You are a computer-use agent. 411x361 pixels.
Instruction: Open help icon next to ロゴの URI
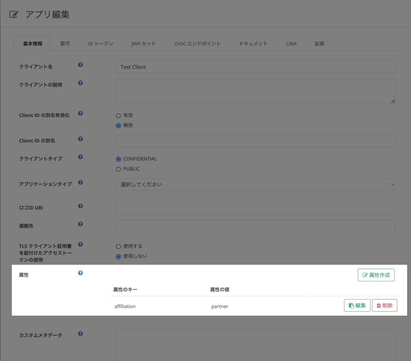point(80,206)
